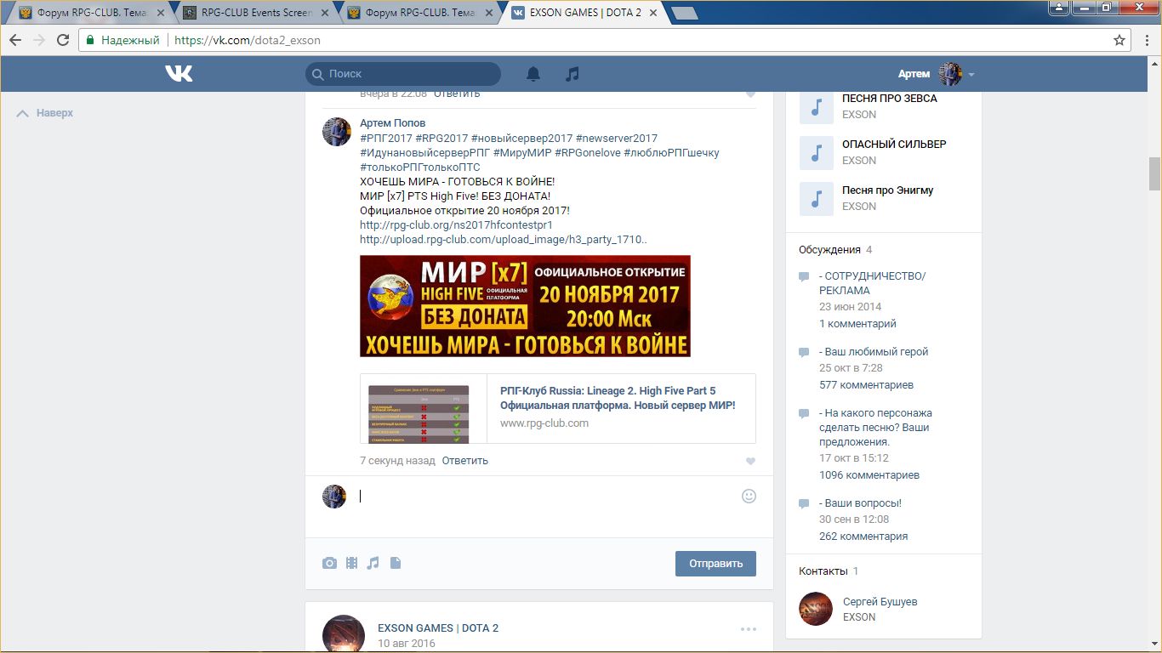Open post options for EXSON GAMES post
The image size is (1162, 653).
tap(749, 629)
